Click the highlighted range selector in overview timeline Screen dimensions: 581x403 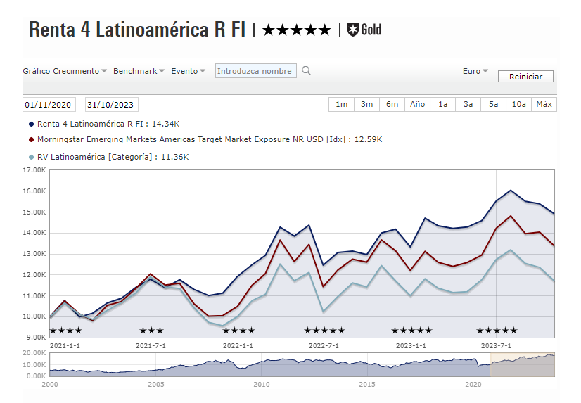523,364
